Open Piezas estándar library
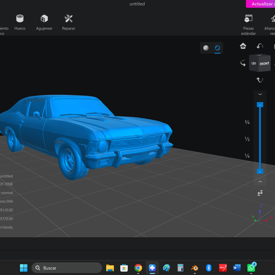Screen dimensions: 275x275 tap(248, 25)
